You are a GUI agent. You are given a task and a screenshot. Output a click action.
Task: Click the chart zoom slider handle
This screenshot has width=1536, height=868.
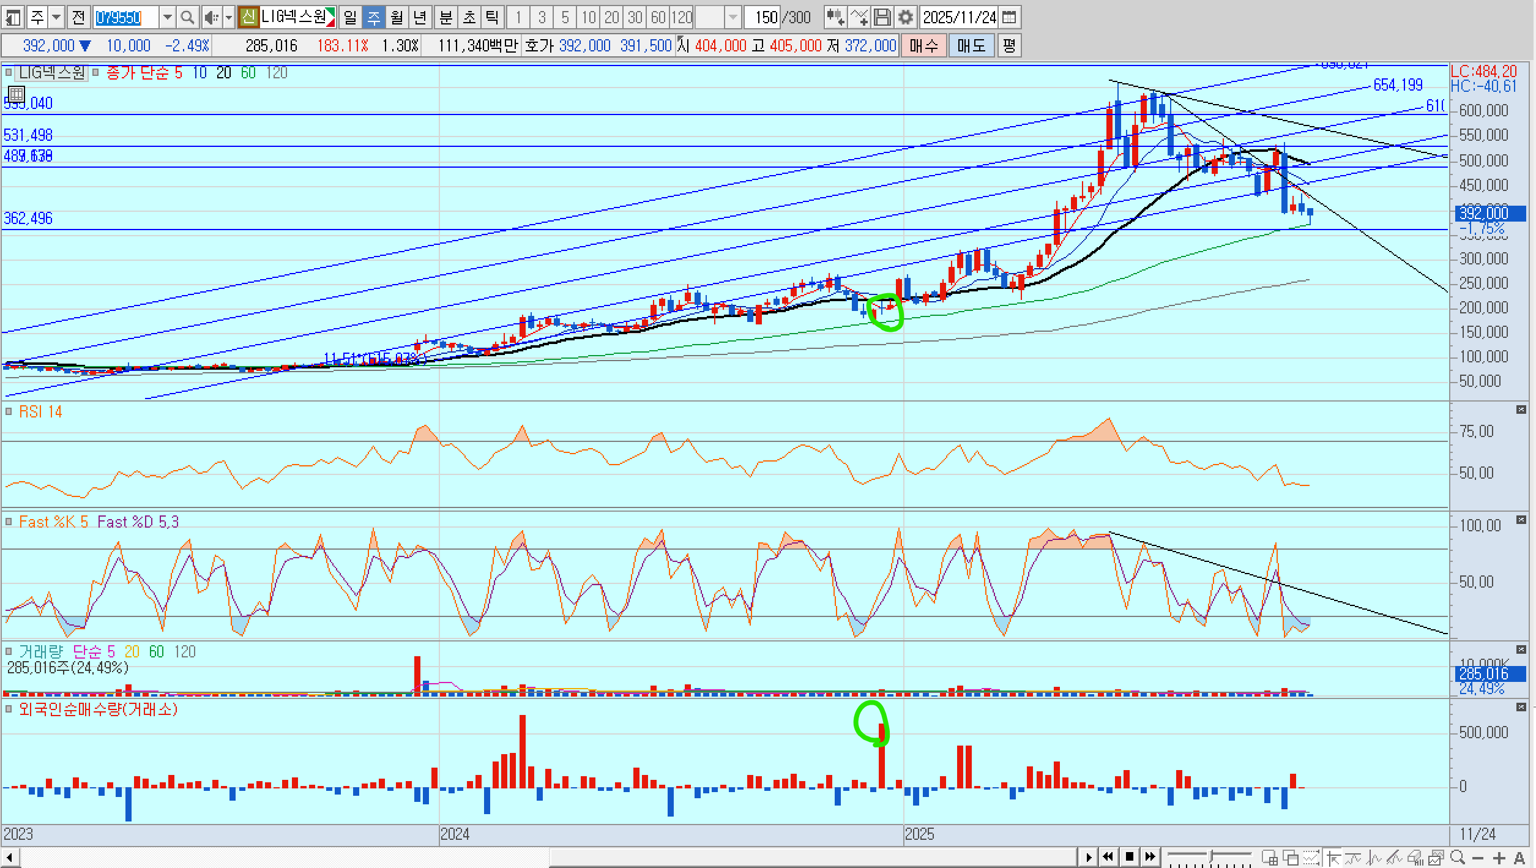[1211, 856]
